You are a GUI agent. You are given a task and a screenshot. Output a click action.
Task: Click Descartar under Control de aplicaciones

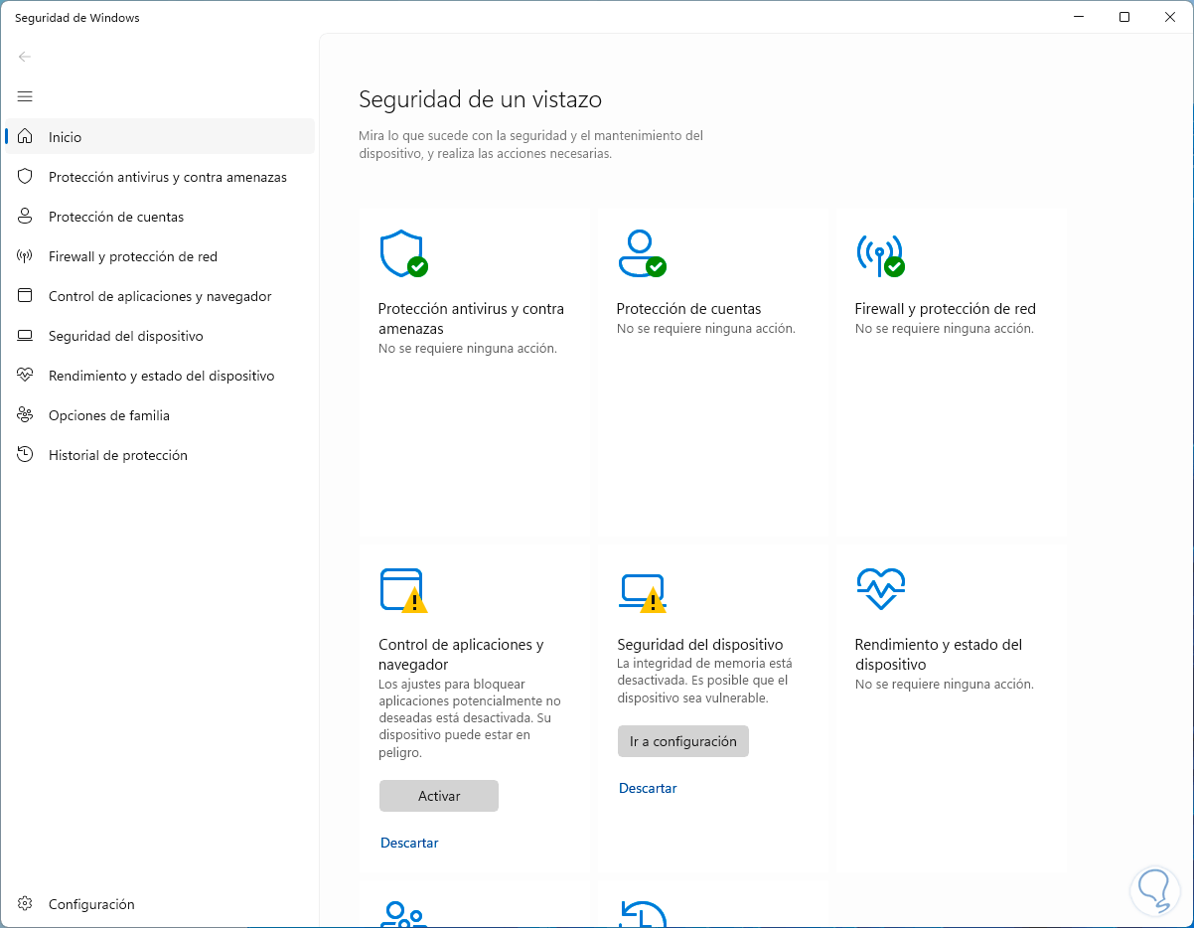(409, 843)
